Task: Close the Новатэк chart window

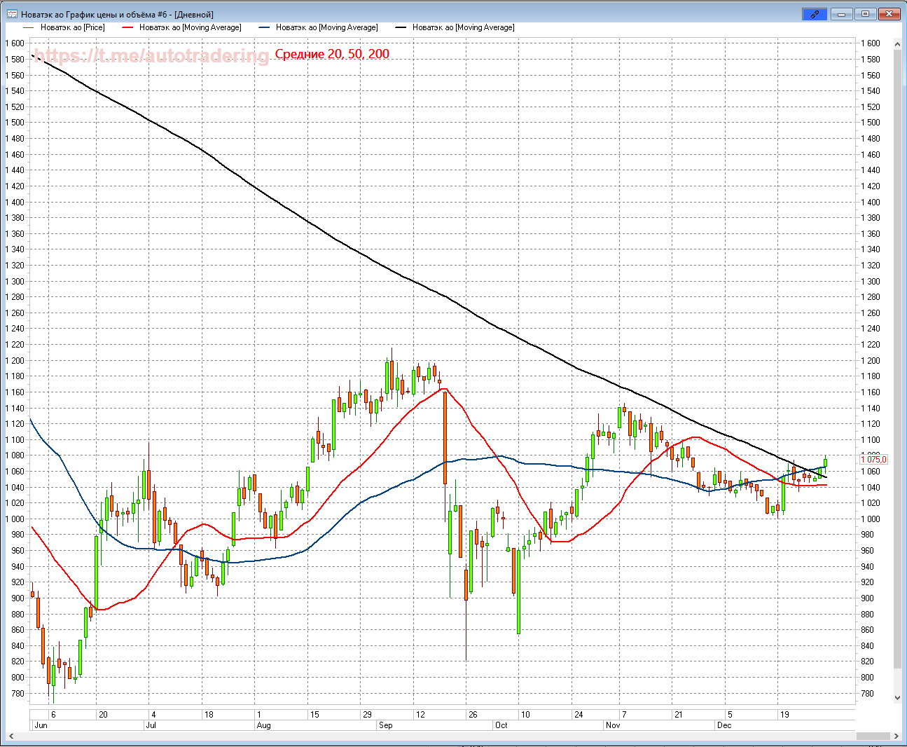Action: (889, 14)
